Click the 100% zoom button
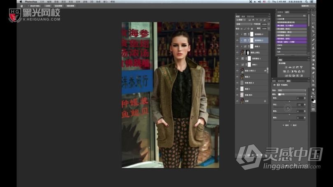This screenshot has height=187, width=333. [48, 6]
